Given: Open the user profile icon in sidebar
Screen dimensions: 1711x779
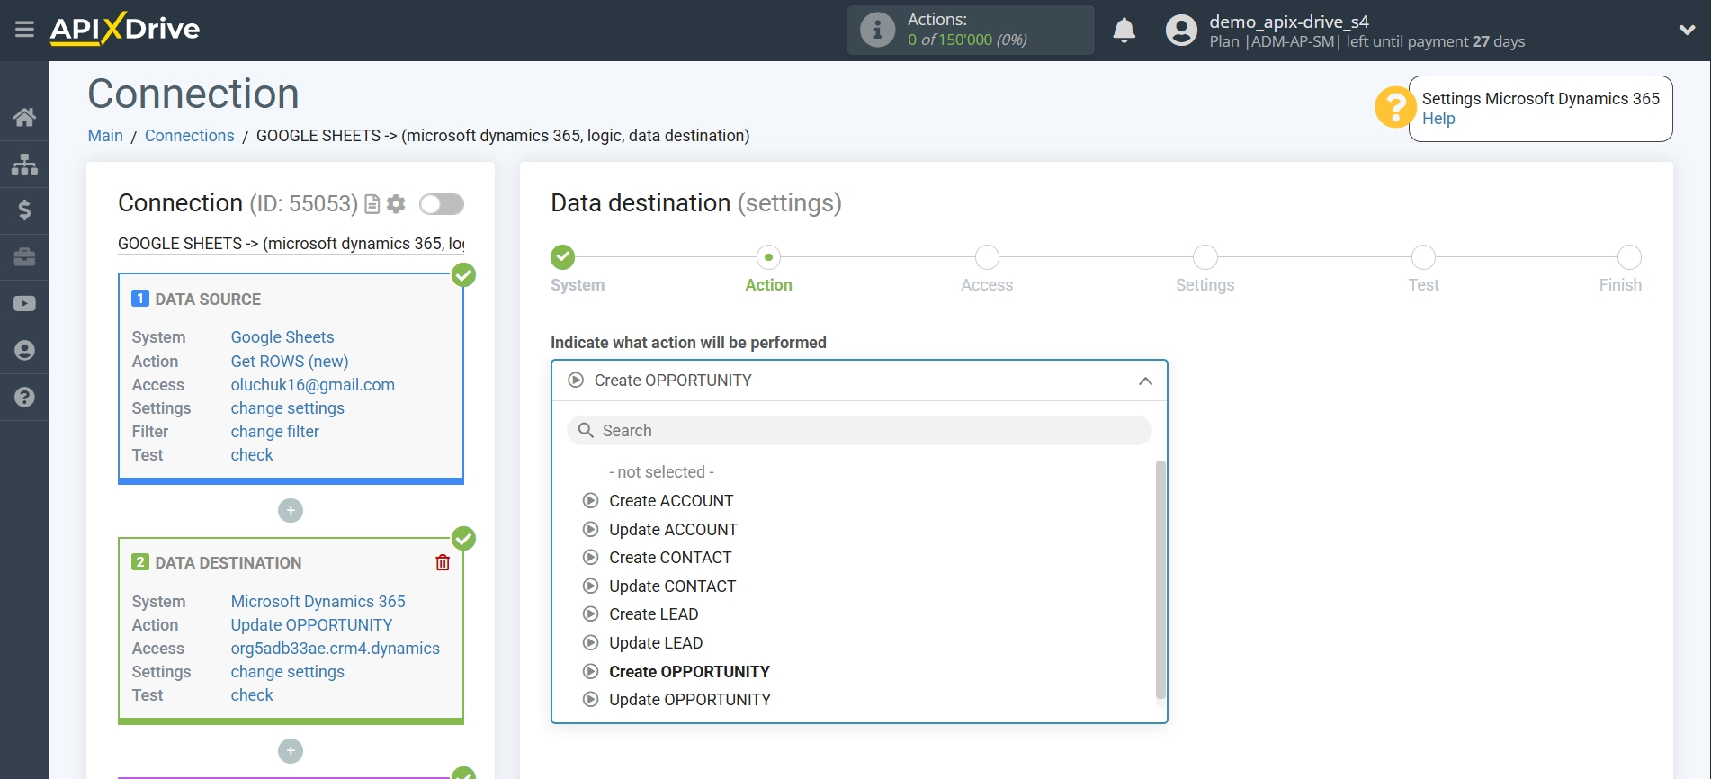Looking at the screenshot, I should (24, 350).
